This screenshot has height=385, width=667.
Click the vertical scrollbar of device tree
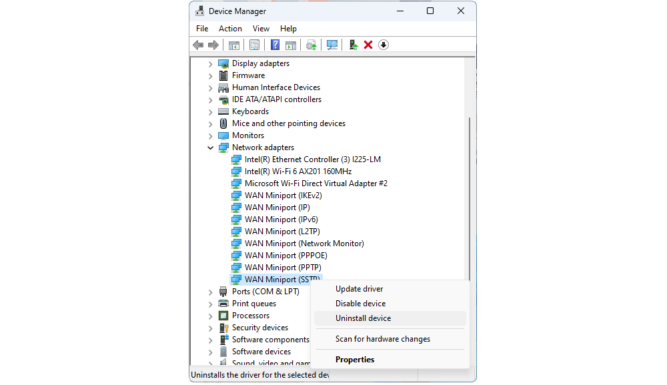coord(470,198)
